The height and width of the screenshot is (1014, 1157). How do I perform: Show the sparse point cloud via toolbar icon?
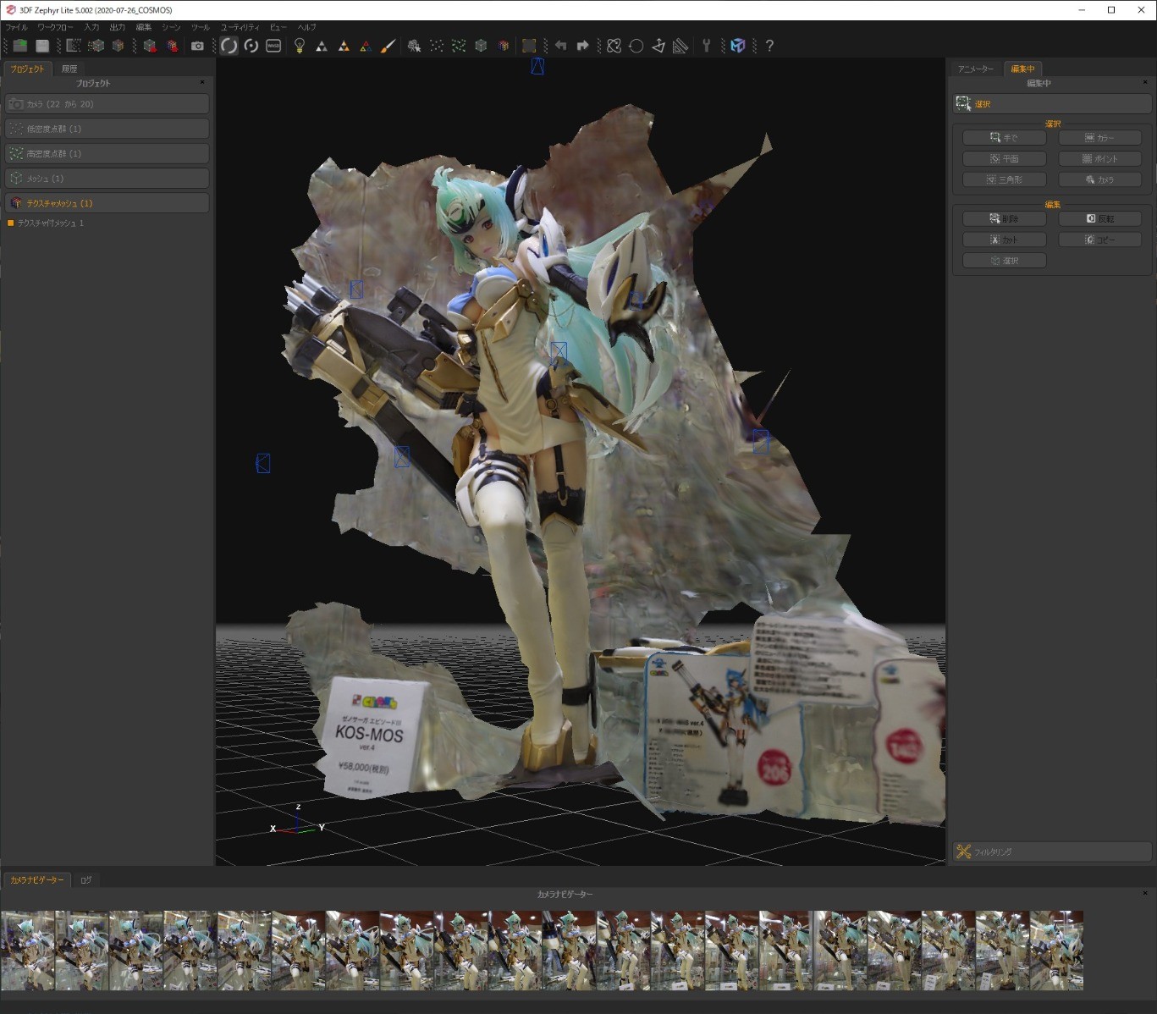[436, 46]
